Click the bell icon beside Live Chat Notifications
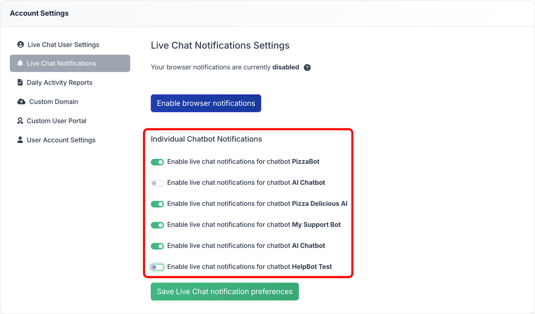Image resolution: width=535 pixels, height=314 pixels. coord(20,63)
